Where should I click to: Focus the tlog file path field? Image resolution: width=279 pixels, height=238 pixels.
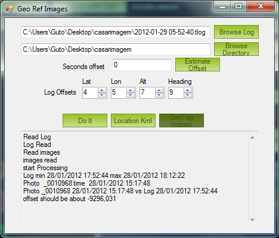pos(116,32)
